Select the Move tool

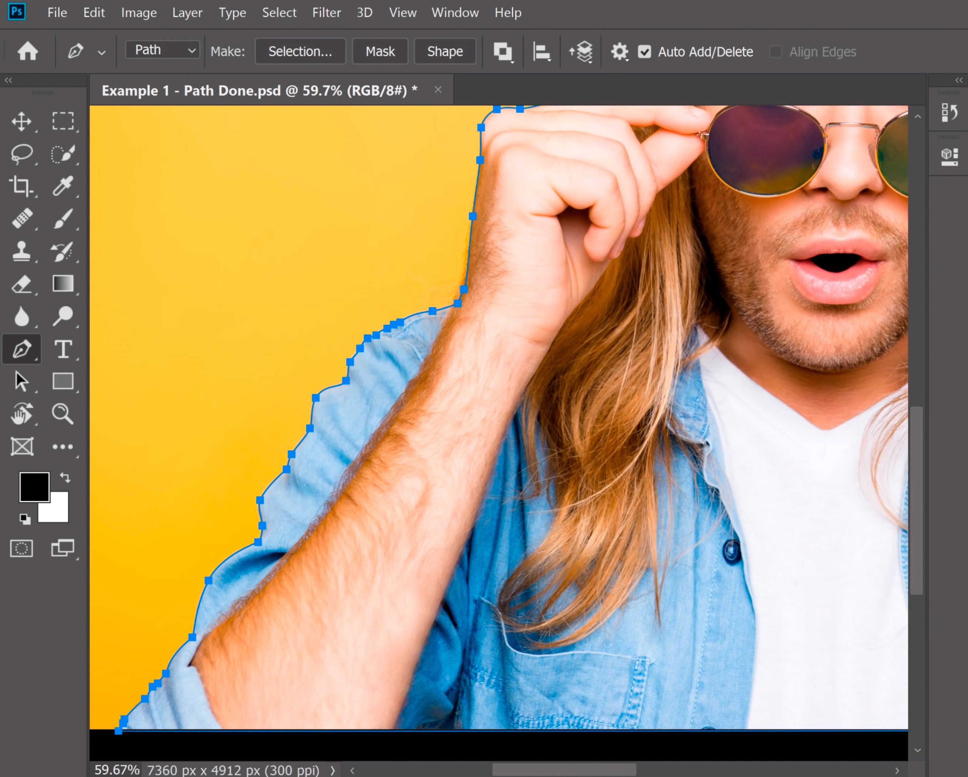tap(21, 120)
